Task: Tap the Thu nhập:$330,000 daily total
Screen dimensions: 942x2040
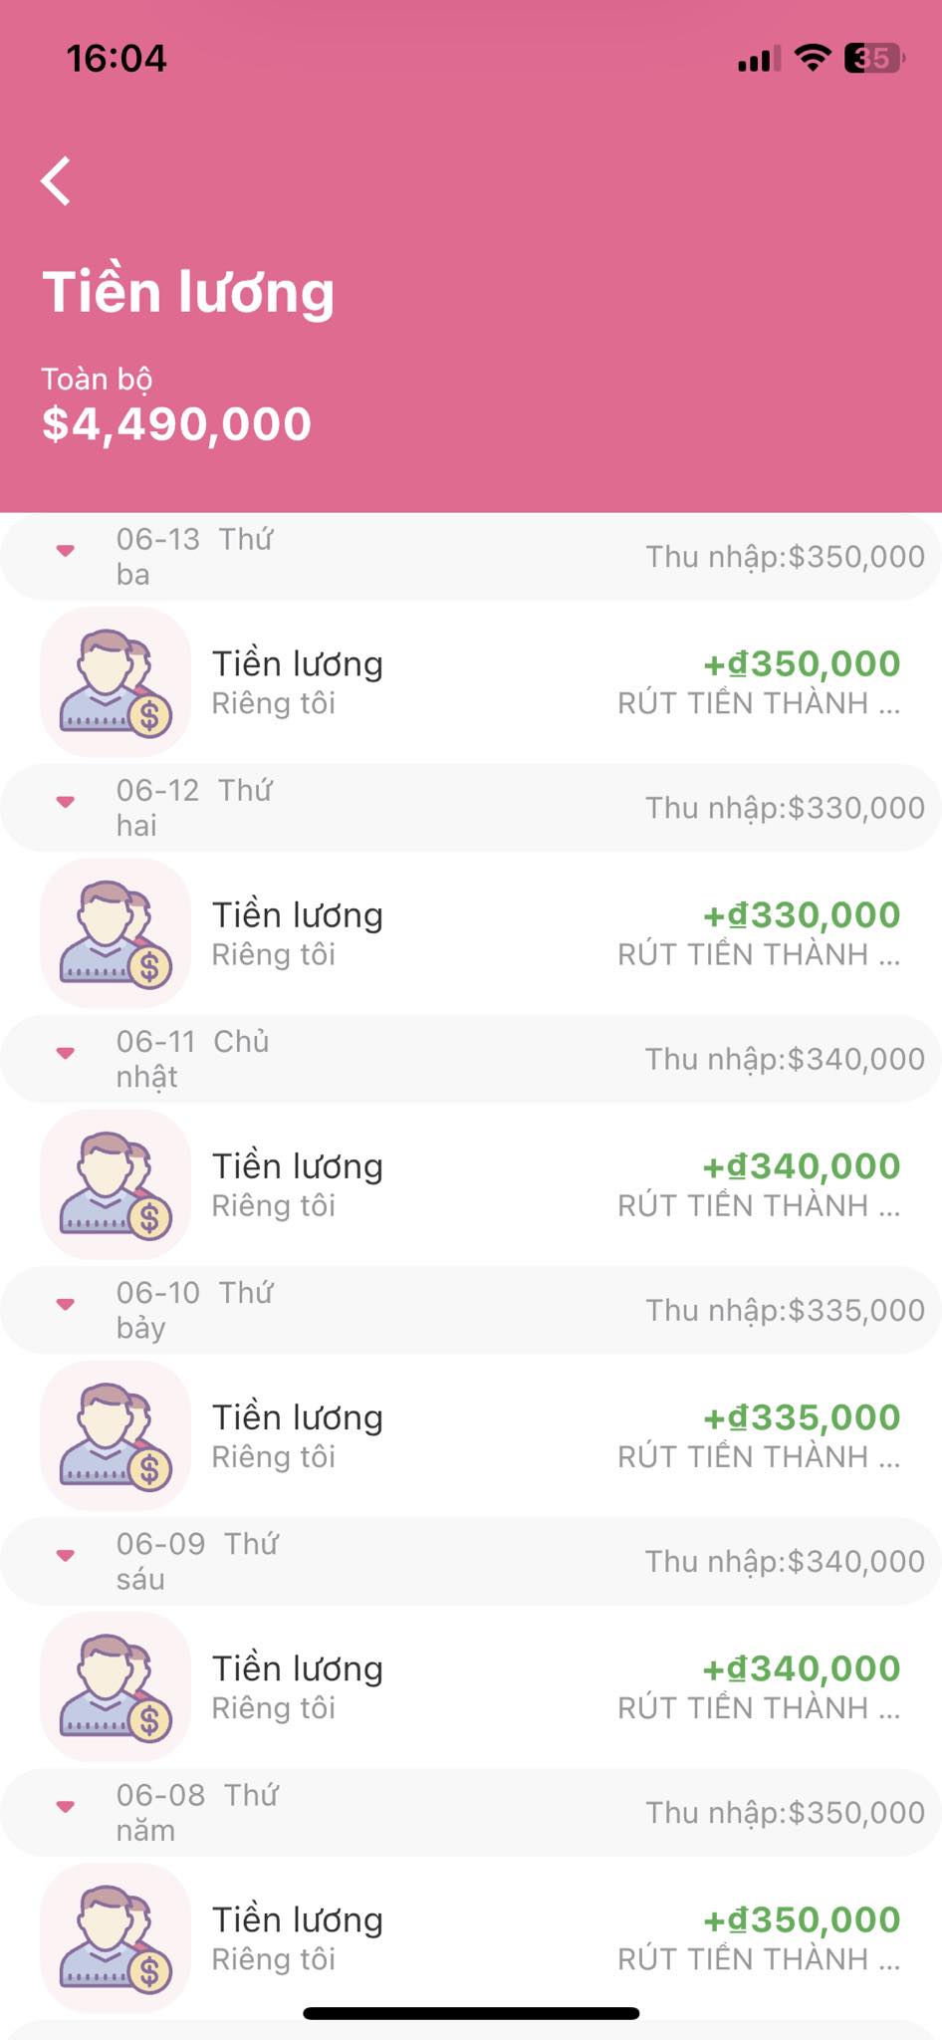Action: (785, 808)
